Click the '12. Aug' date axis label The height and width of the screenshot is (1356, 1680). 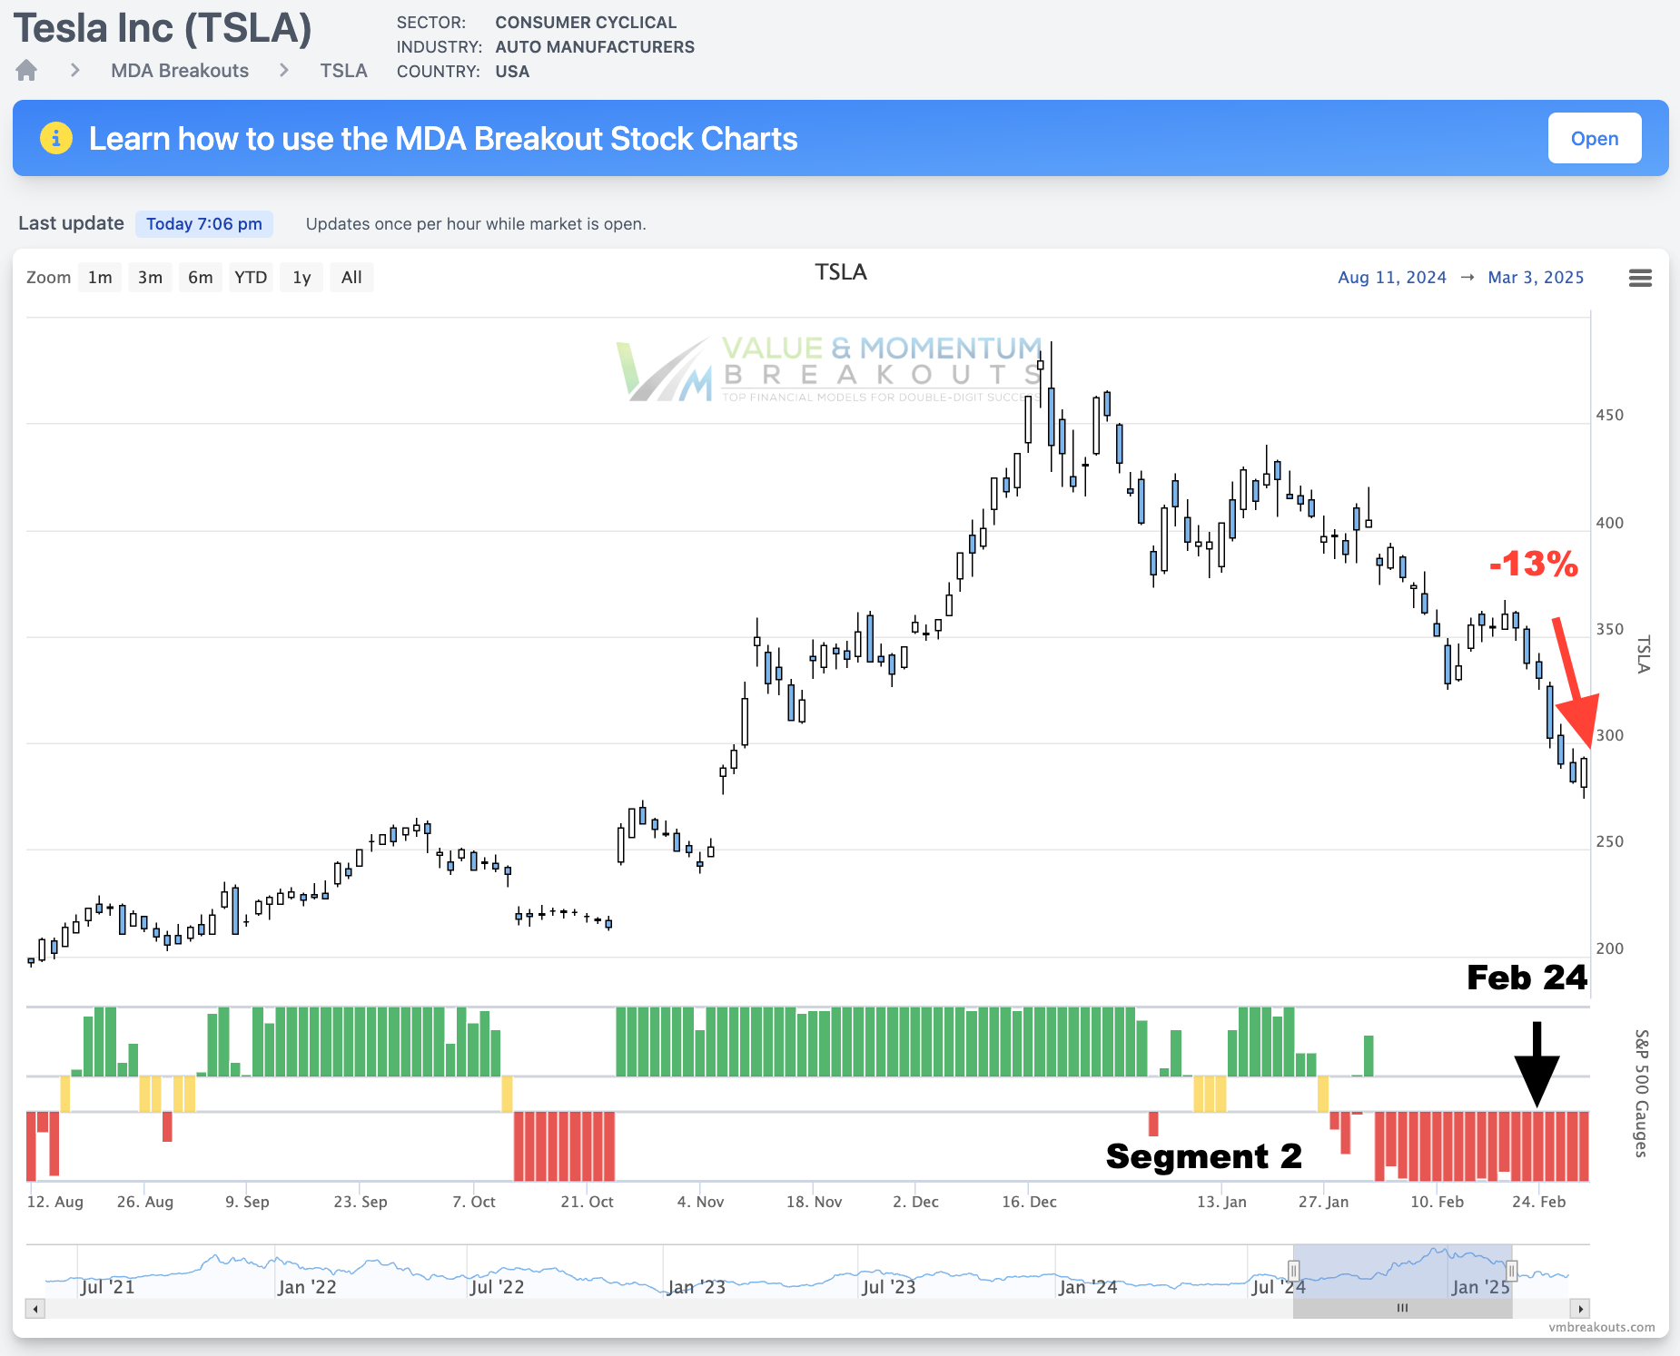click(x=55, y=1202)
